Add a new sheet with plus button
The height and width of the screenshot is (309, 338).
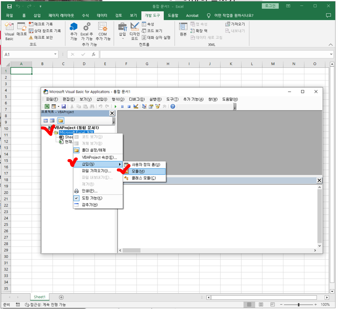61,297
